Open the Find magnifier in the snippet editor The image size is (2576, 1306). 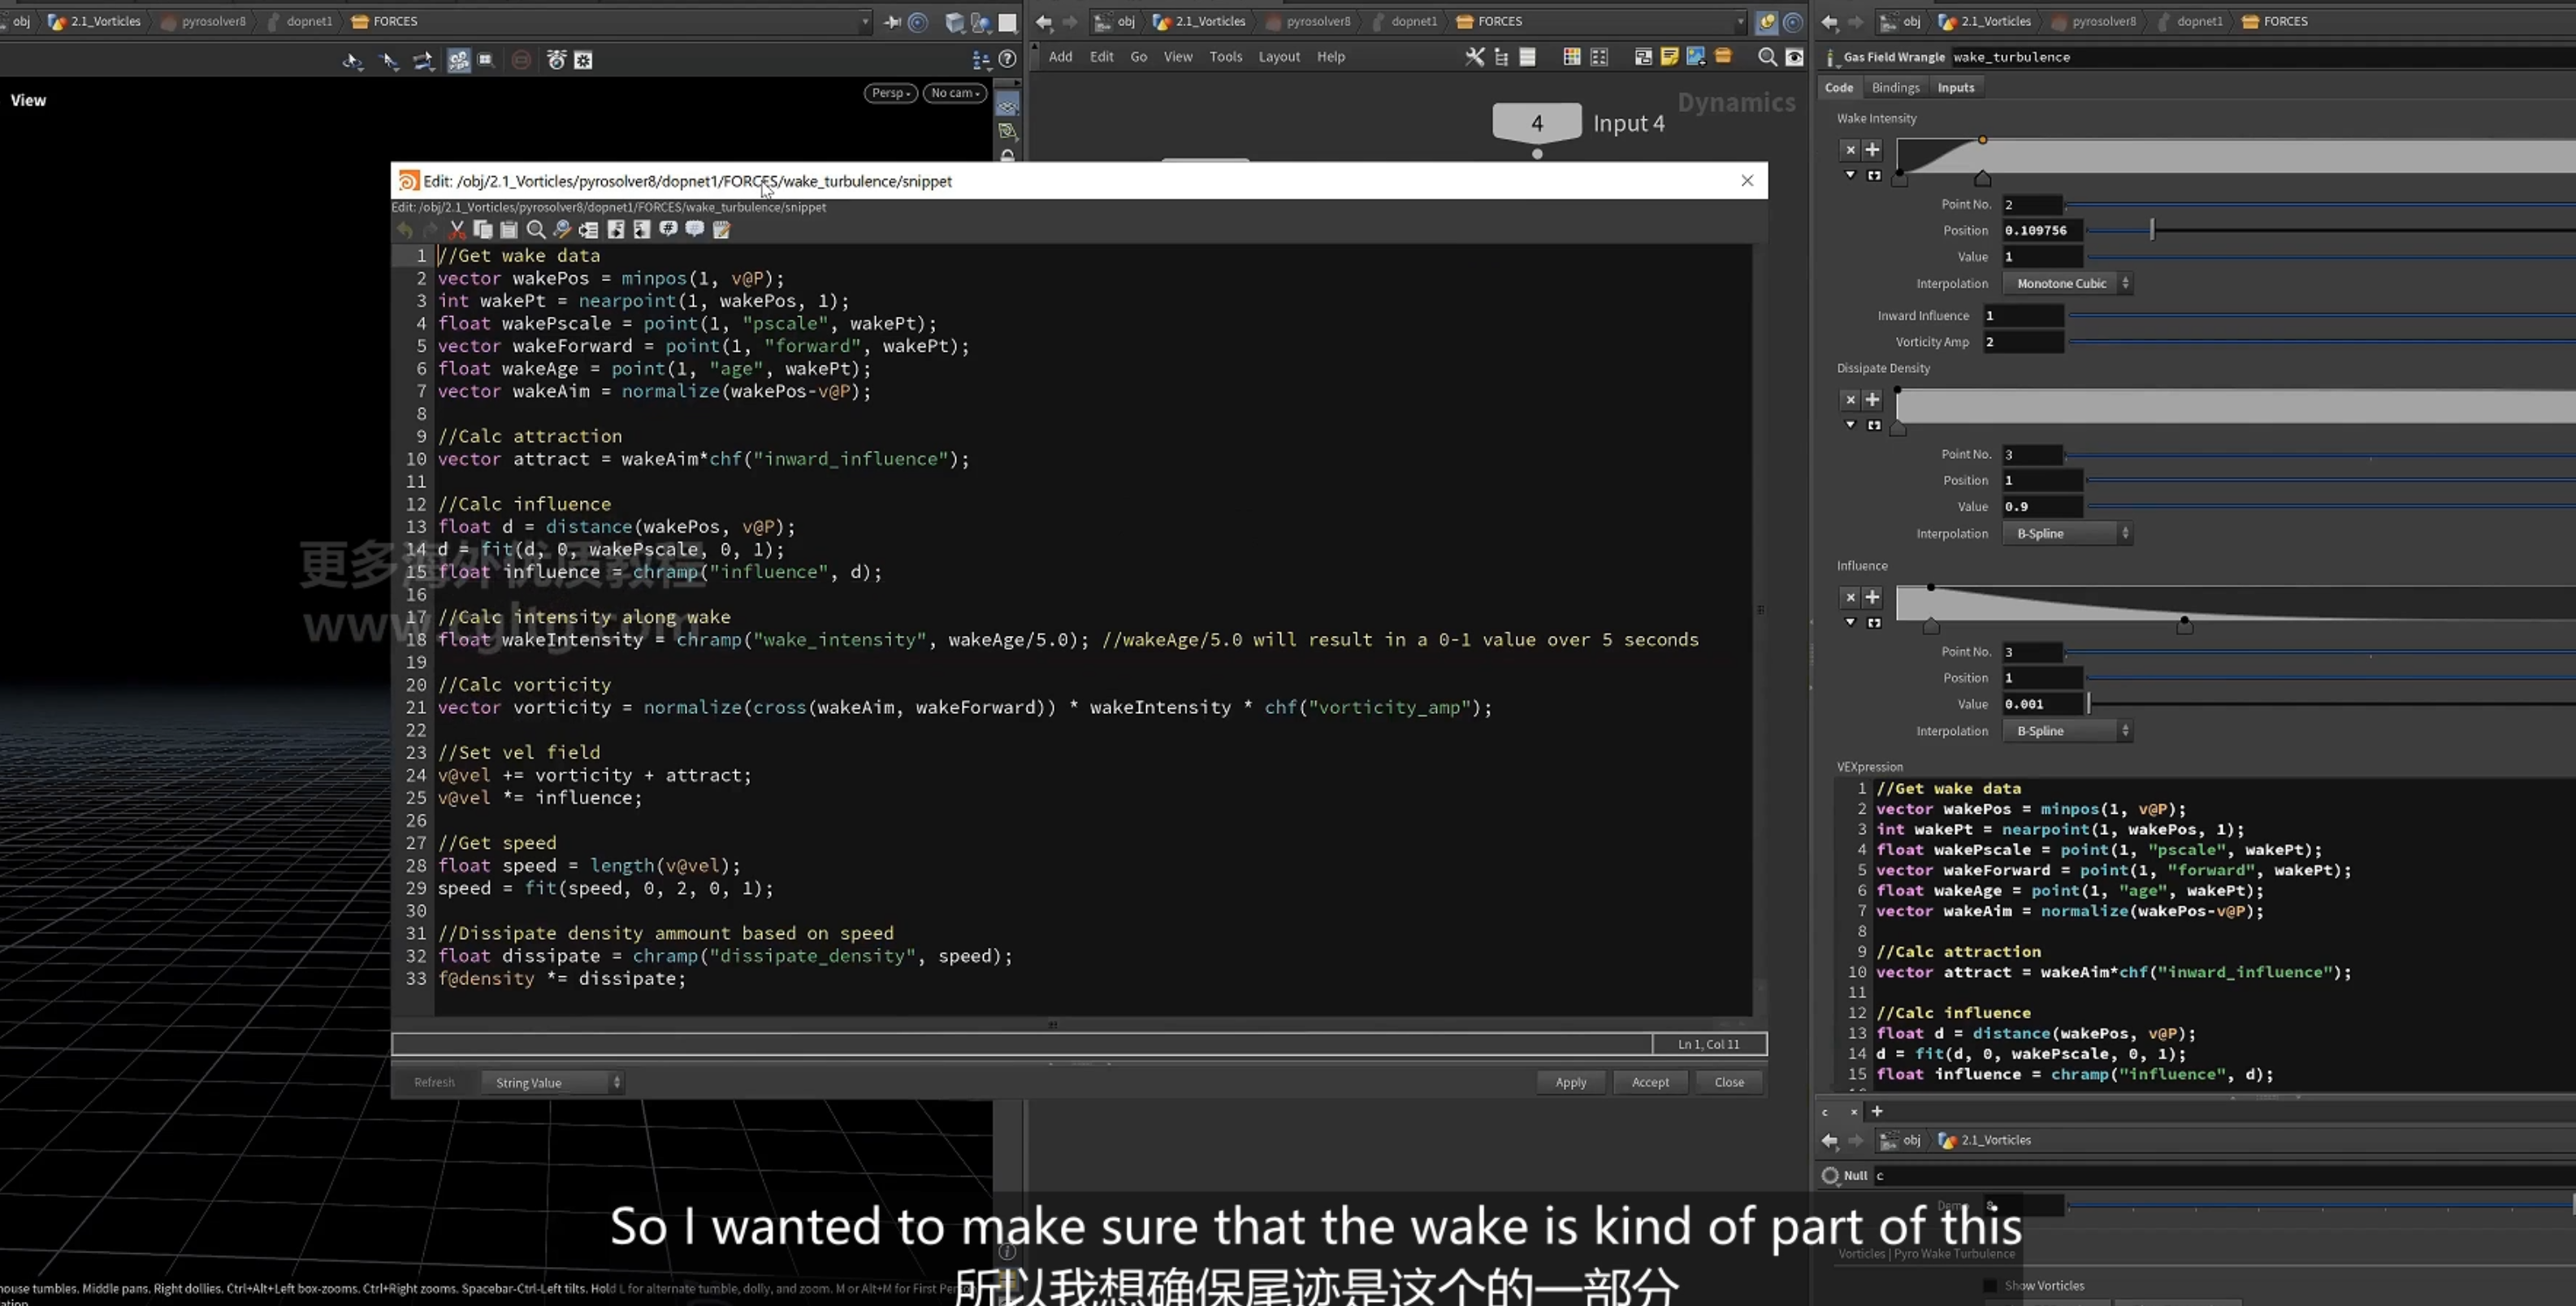point(536,230)
